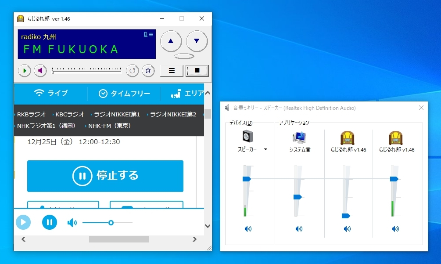This screenshot has height=264, width=441.
Task: Click the station up arrow button
Action: [x=171, y=41]
